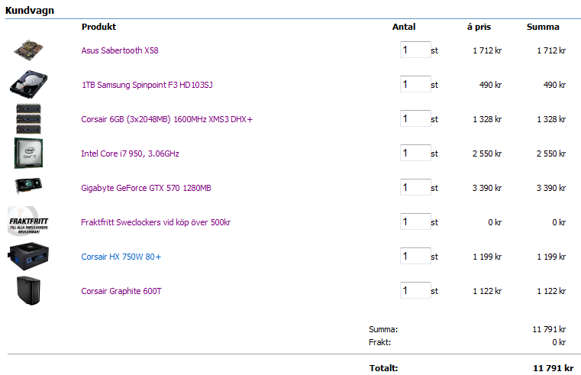The image size is (581, 375).
Task: Open the Gigabyte GeForce GTX 570 link
Action: point(146,188)
